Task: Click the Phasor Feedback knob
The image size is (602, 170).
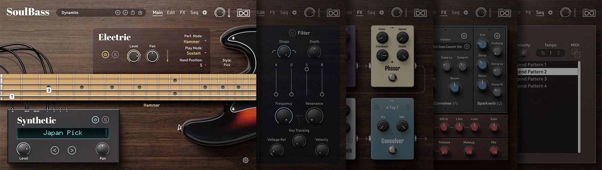Action: click(x=382, y=55)
